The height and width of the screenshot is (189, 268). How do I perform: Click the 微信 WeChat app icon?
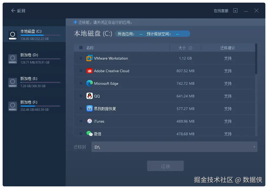(x=90, y=134)
